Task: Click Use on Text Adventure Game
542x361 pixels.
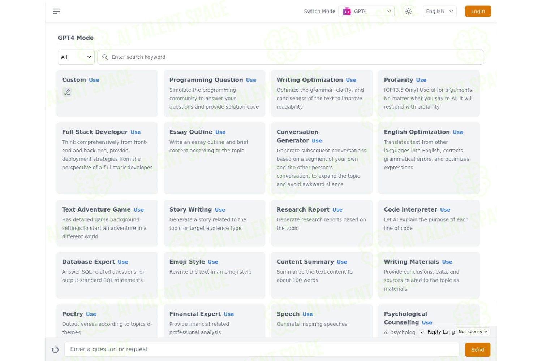Action: coord(139,210)
